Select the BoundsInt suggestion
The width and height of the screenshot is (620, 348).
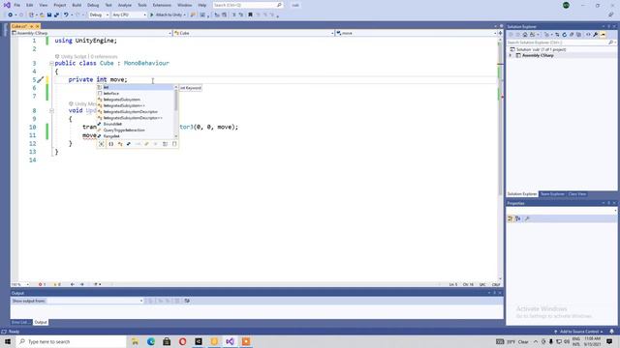[136, 124]
